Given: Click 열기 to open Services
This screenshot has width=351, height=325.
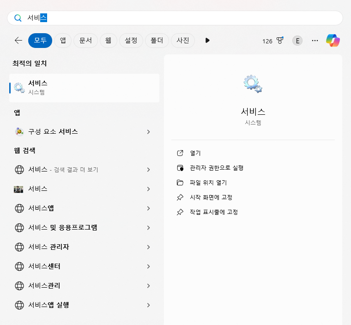Looking at the screenshot, I should [195, 153].
